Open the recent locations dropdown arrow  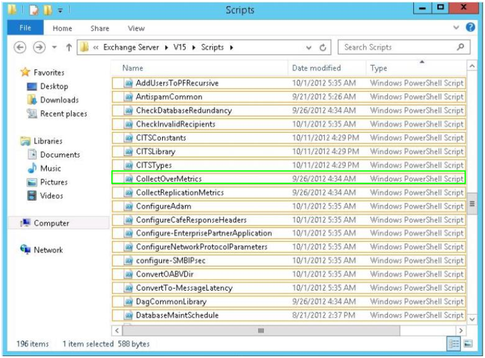[54, 48]
